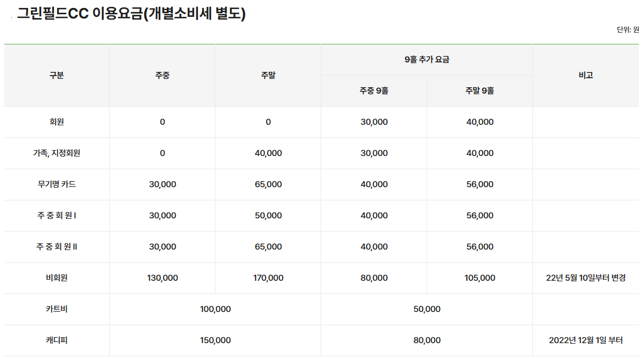Click the 22년 5월 10일부터 변경 note

tap(586, 278)
